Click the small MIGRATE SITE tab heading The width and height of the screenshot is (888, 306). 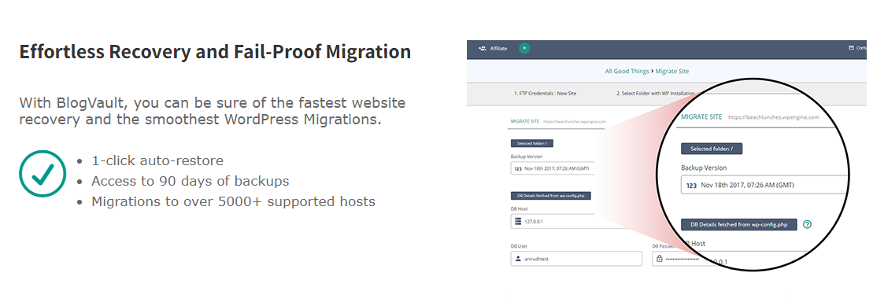point(524,121)
